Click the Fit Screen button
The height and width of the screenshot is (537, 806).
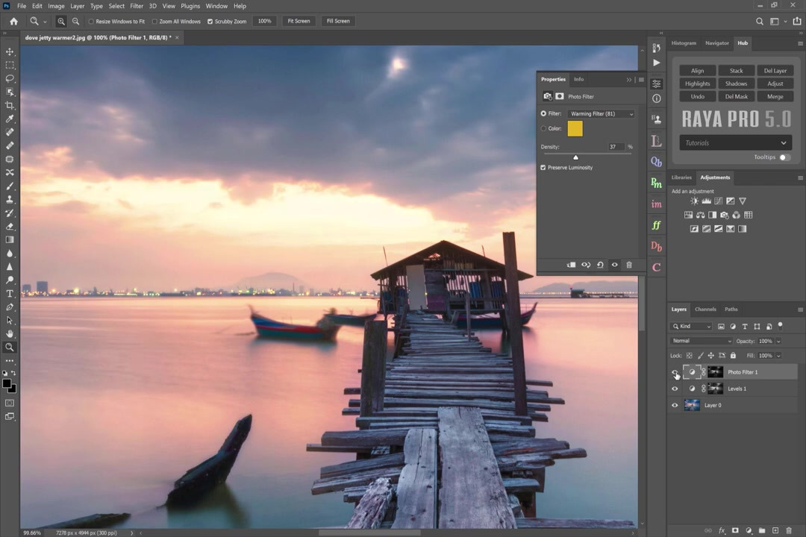pyautogui.click(x=299, y=21)
